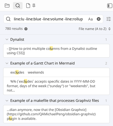Open the Dynalist file title
Screen dimensions: 113x126
point(17,39)
